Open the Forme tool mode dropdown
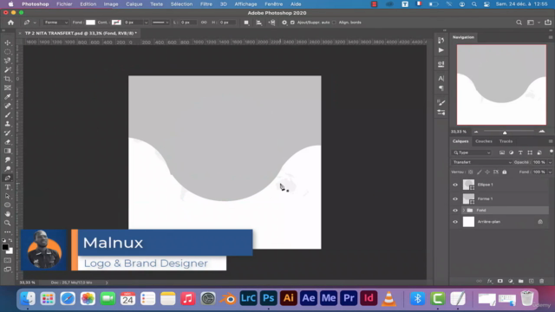555x312 pixels. (55, 23)
